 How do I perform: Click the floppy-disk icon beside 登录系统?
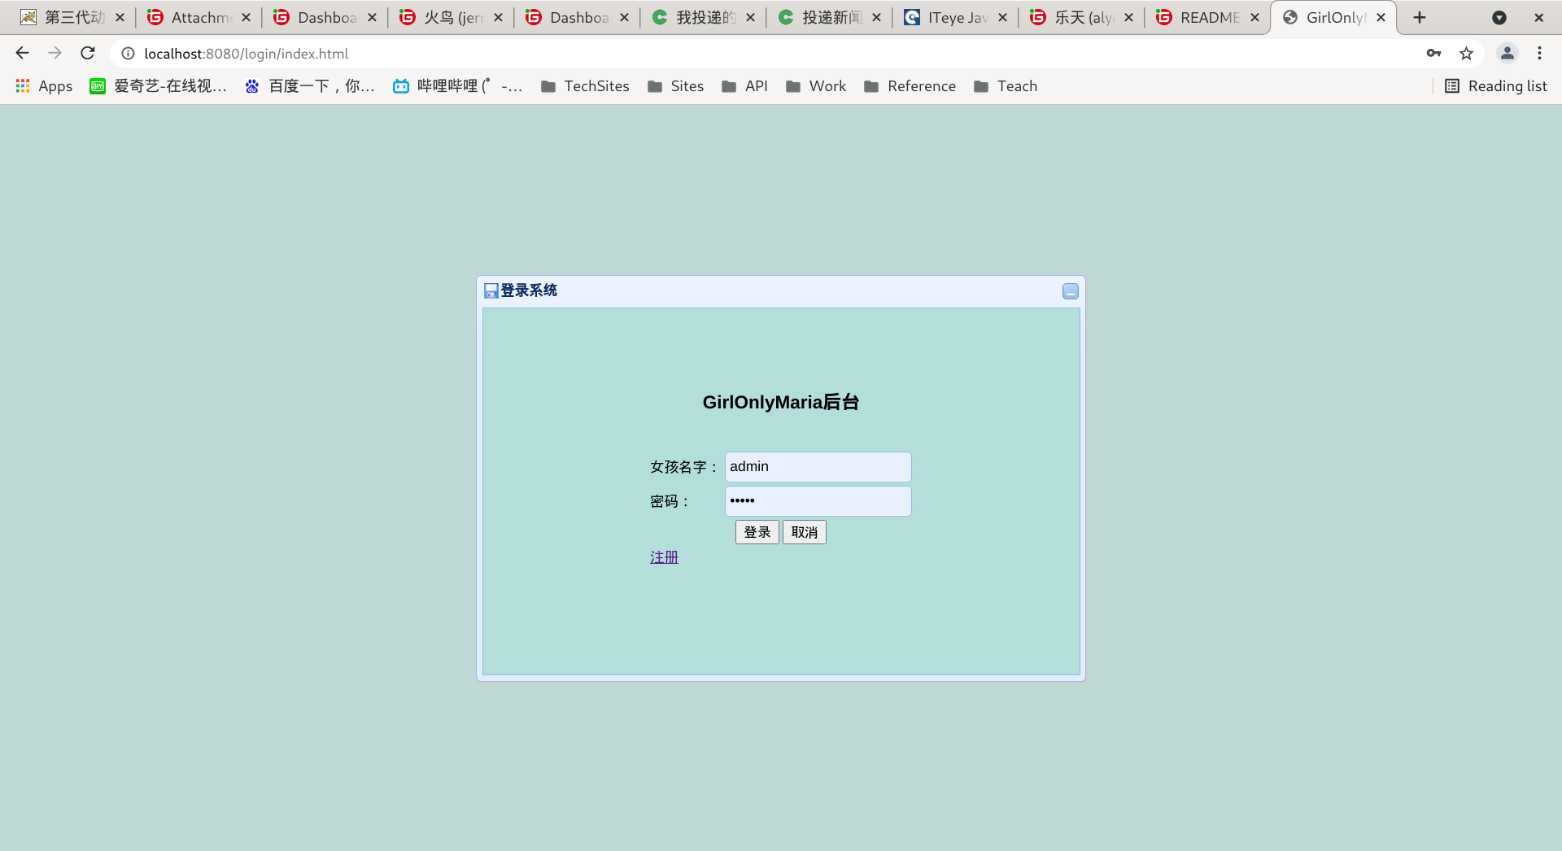491,290
